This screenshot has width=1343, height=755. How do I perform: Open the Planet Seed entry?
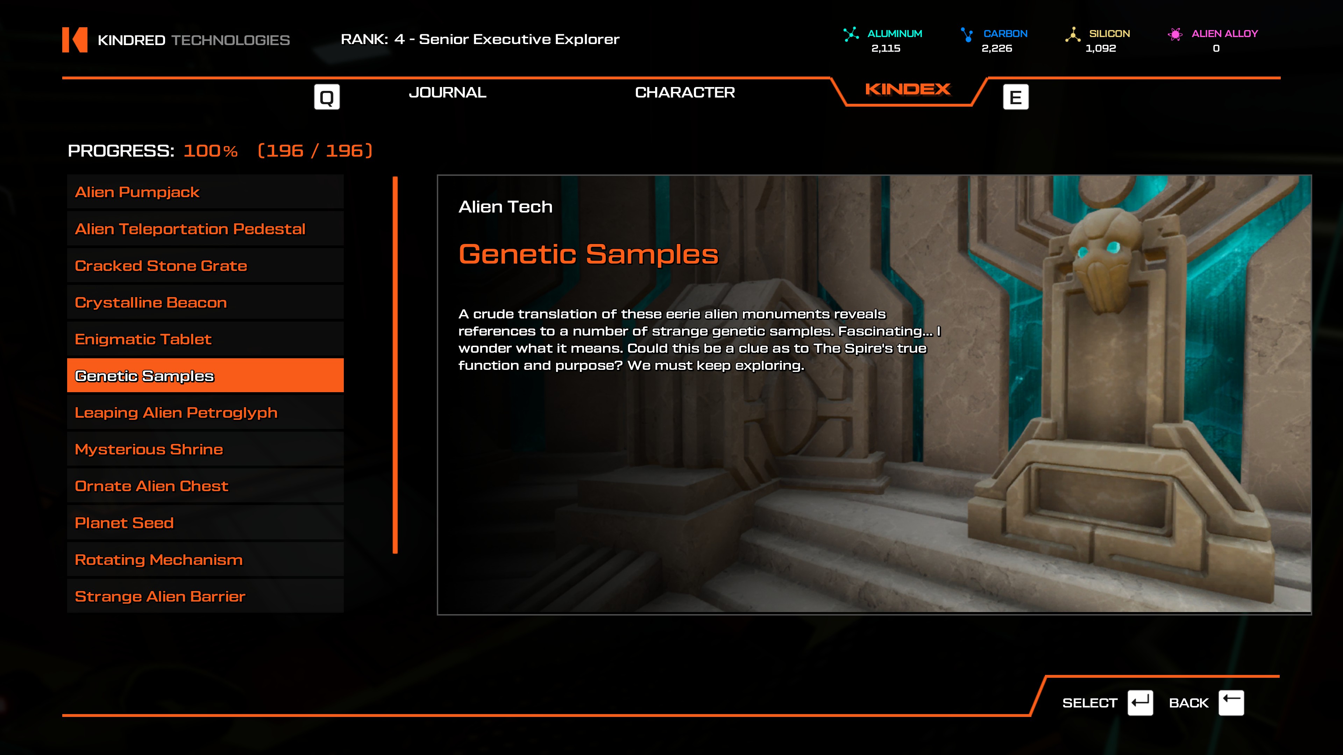[205, 523]
